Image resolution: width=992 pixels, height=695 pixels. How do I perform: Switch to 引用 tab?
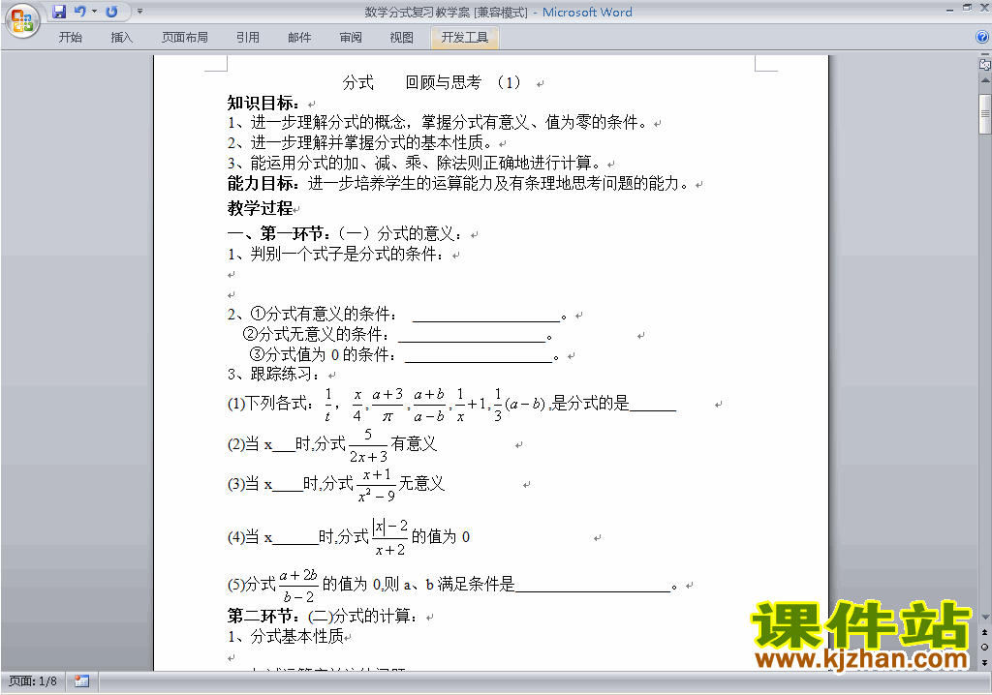coord(247,38)
